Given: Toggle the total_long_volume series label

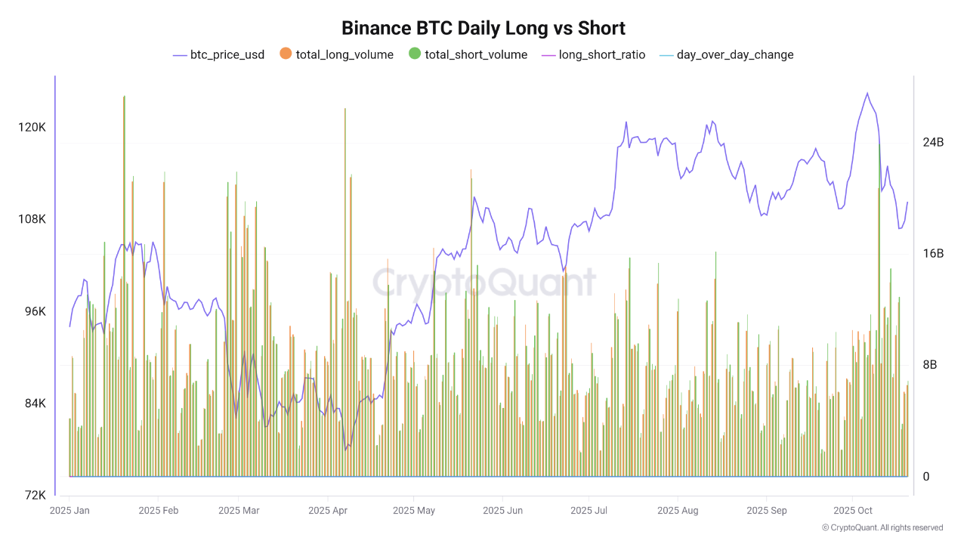Looking at the screenshot, I should 344,54.
